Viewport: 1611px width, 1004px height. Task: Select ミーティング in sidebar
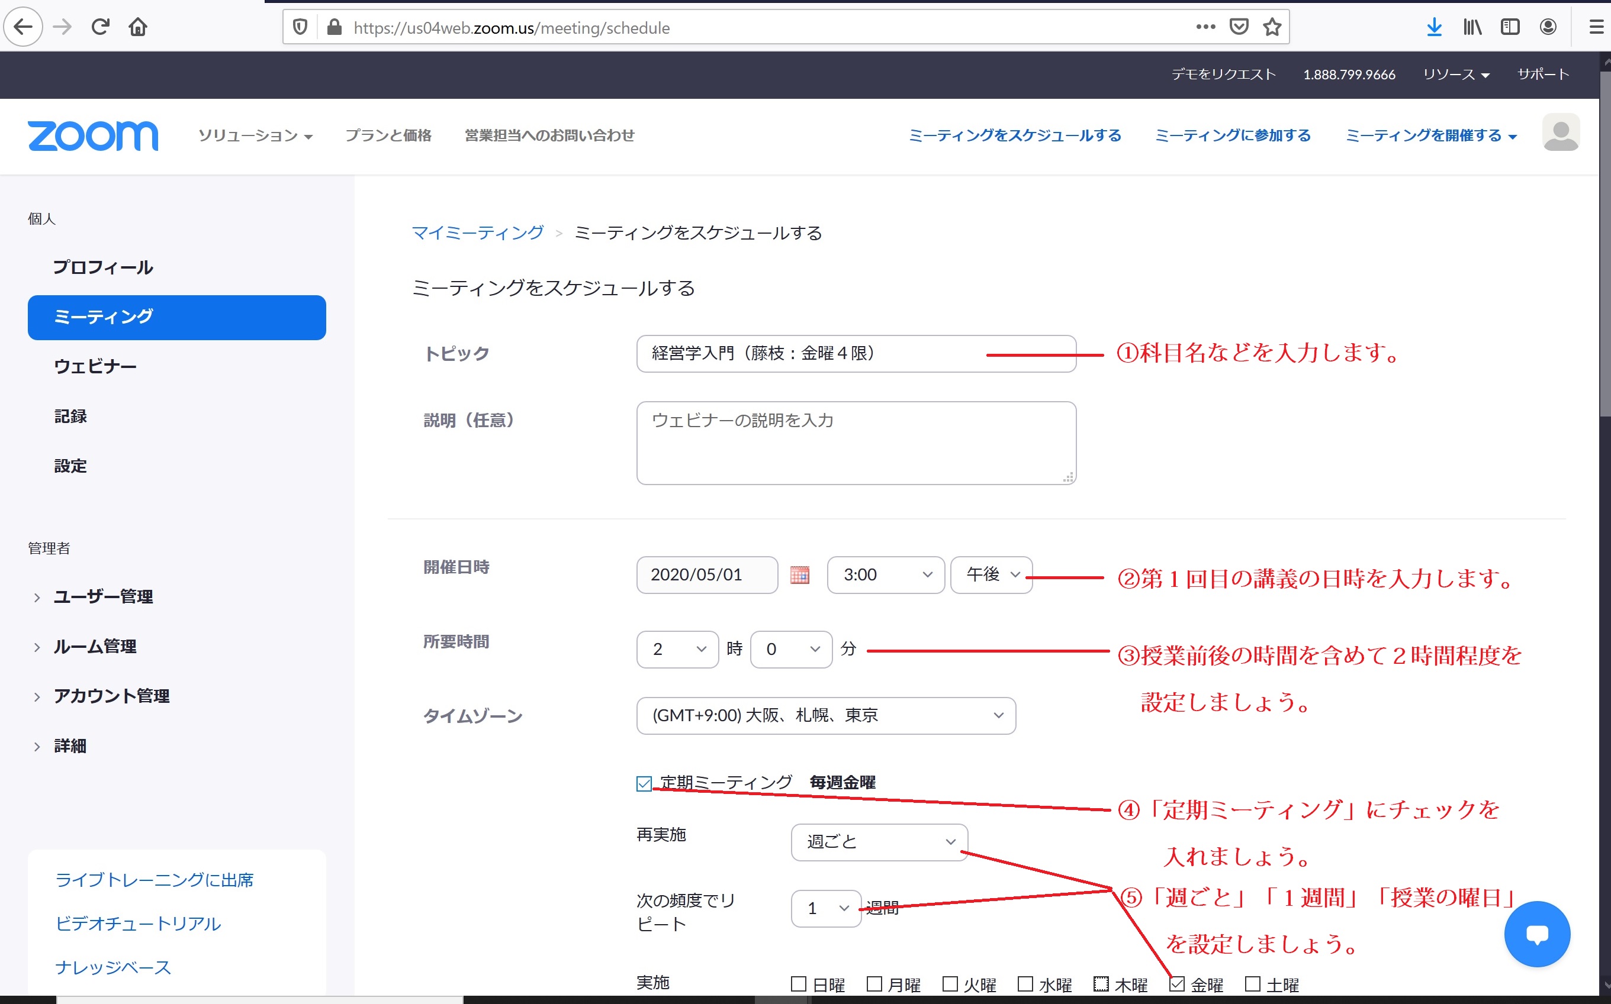[176, 317]
